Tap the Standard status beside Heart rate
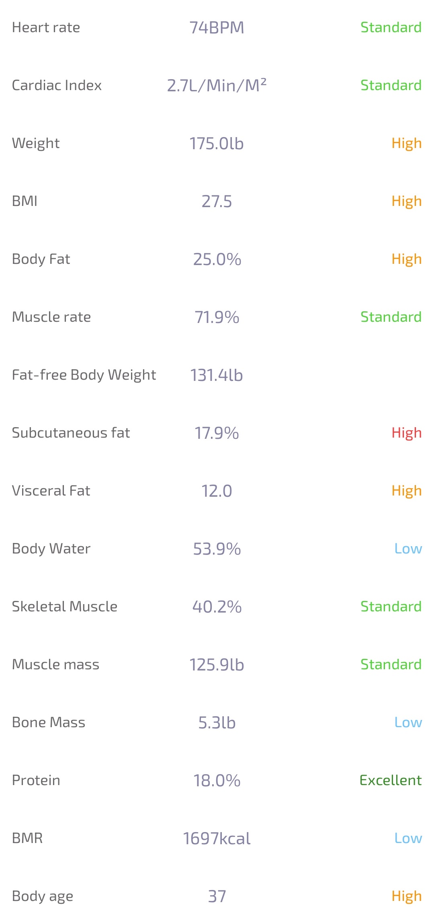The height and width of the screenshot is (915, 434). [391, 27]
